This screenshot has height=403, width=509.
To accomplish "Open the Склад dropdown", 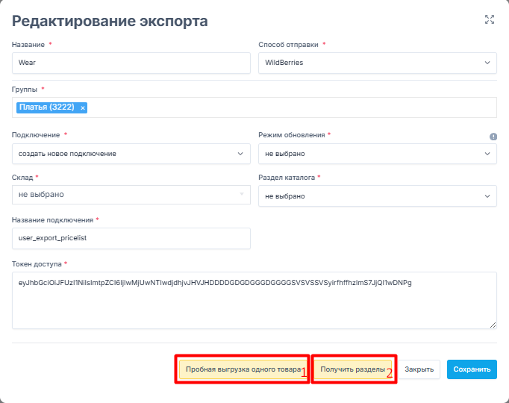I will coord(131,195).
